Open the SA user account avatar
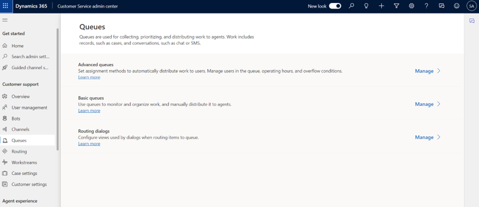 pyautogui.click(x=471, y=6)
